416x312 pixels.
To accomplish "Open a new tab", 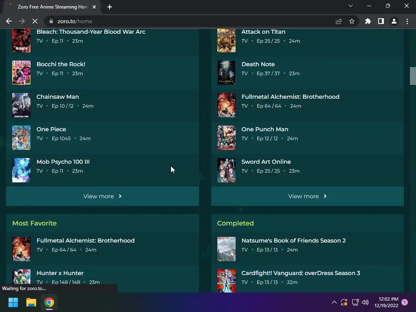I will [110, 7].
